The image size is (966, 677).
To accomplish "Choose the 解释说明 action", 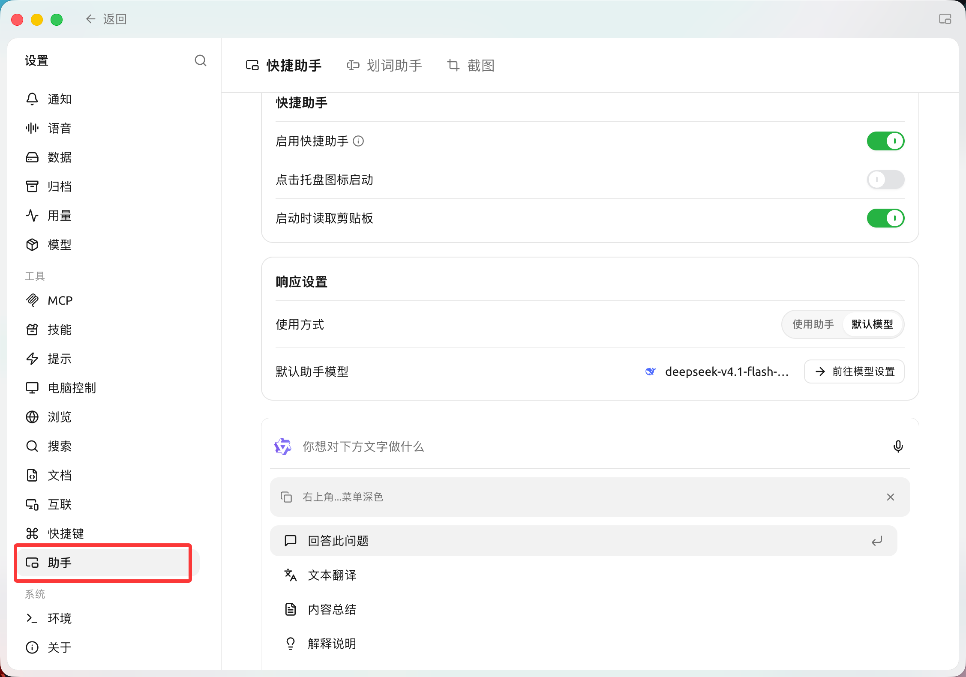I will pos(584,644).
